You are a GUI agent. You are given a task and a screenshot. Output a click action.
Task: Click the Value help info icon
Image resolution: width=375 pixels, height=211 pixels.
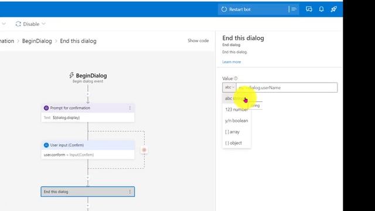(236, 78)
